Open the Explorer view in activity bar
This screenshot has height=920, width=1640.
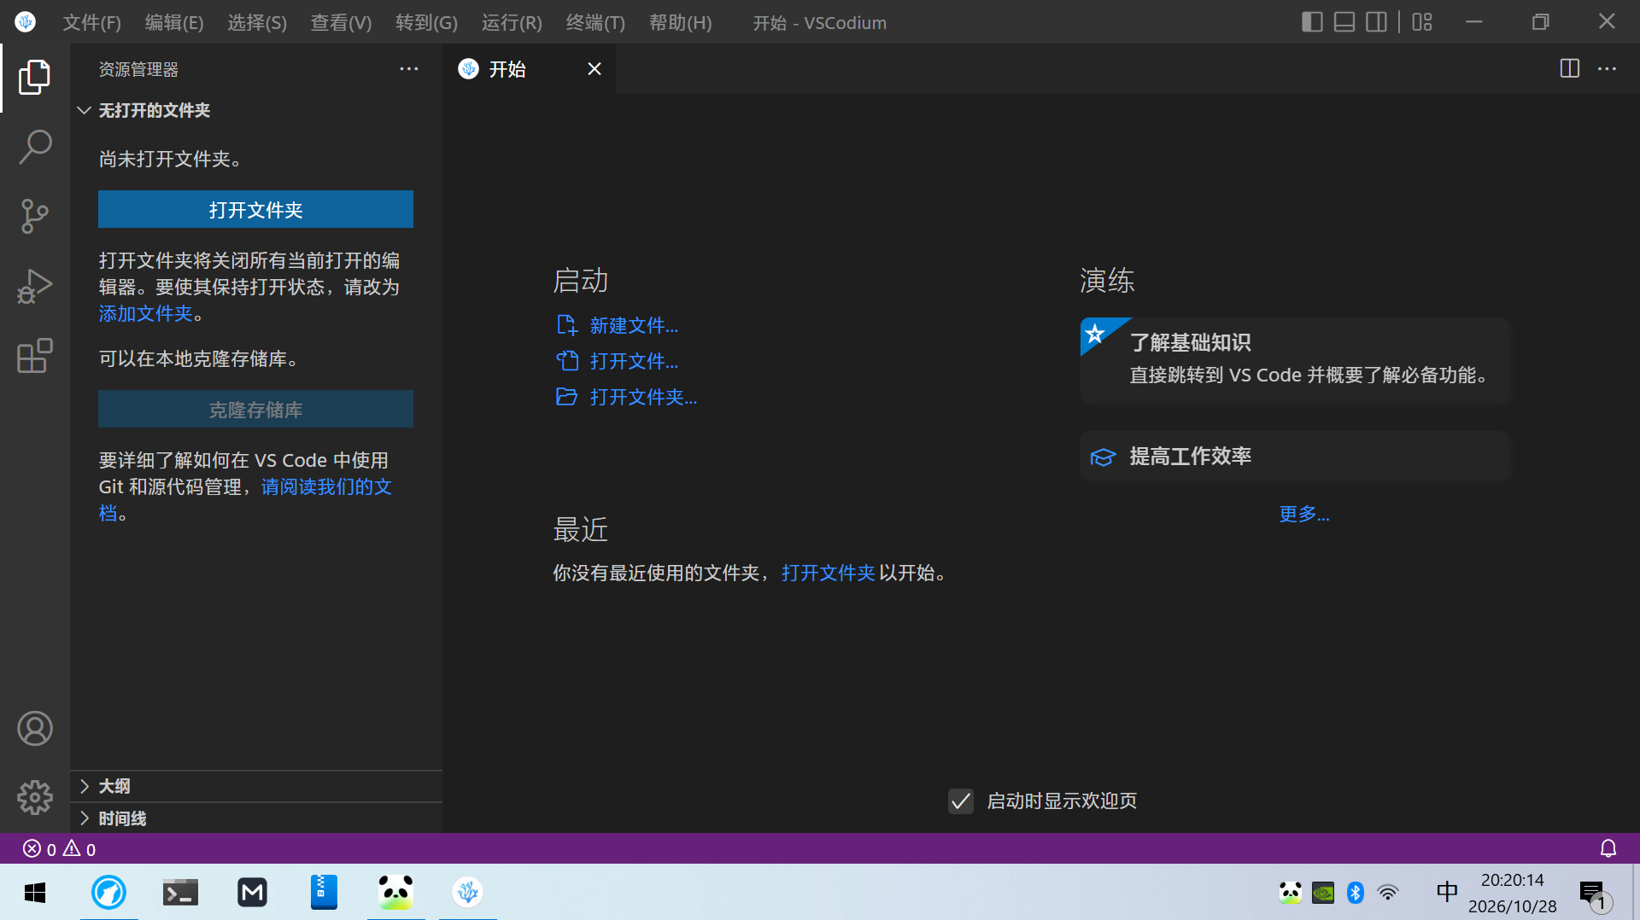[x=34, y=78]
